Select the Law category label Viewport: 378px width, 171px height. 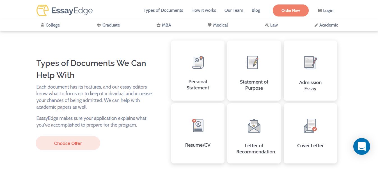(274, 25)
